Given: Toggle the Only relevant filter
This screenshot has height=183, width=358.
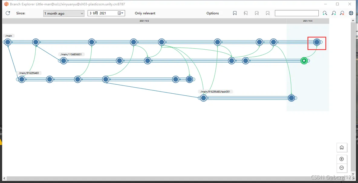Looking at the screenshot, I should click(145, 13).
